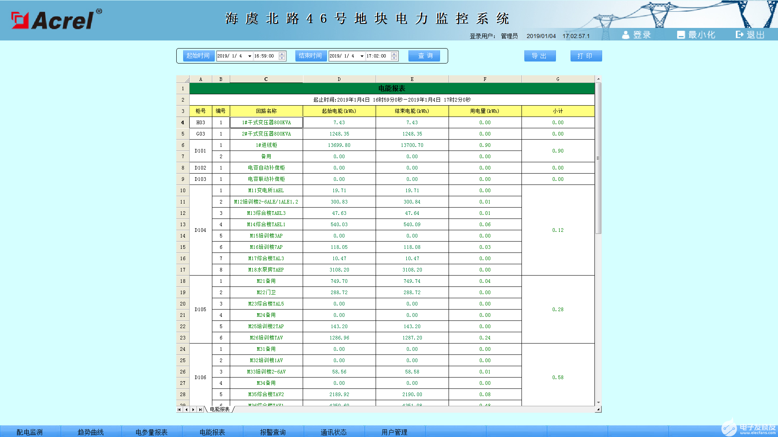The width and height of the screenshot is (778, 437).
Task: Click previous sheet navigation arrow
Action: pos(186,409)
